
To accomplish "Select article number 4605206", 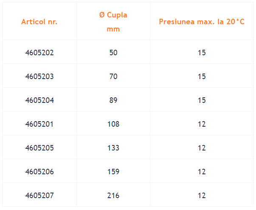I will (x=39, y=172).
